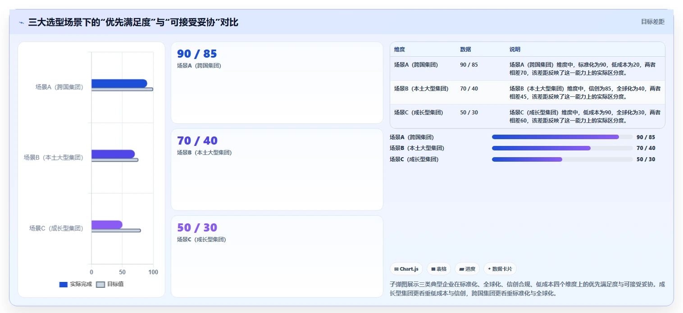This screenshot has height=313, width=683.
Task: Open the 90 / 85 data card
Action: point(277,82)
